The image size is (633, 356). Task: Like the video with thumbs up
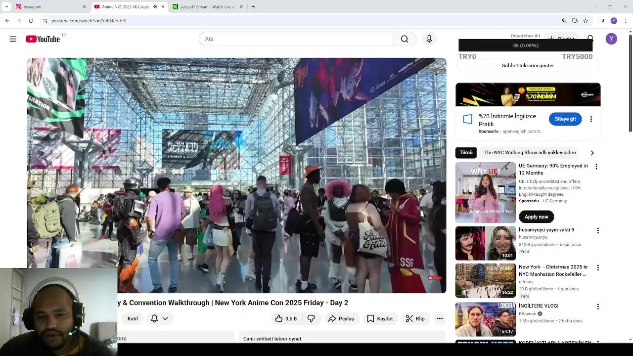click(286, 318)
